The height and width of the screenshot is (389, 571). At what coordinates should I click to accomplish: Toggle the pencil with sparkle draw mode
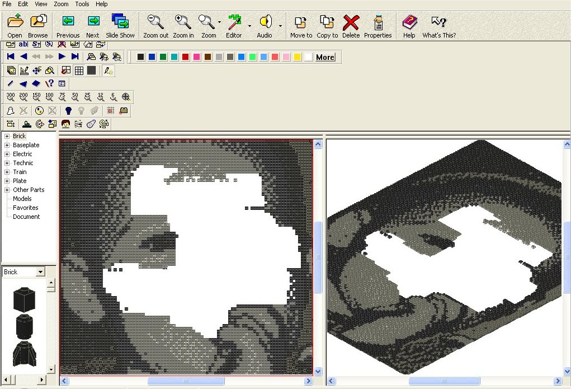click(108, 71)
